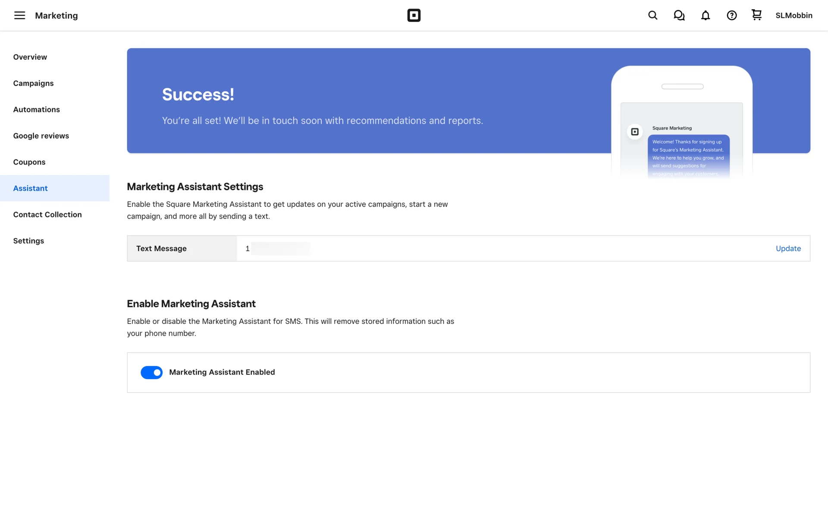
Task: Open the notifications bell
Action: (705, 16)
